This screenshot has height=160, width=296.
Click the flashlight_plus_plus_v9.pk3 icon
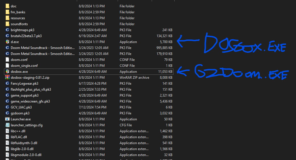(x=7, y=89)
